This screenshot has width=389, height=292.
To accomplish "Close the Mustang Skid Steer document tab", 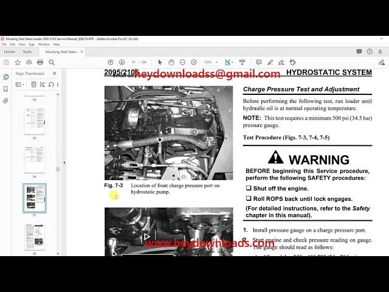I will click(x=82, y=52).
